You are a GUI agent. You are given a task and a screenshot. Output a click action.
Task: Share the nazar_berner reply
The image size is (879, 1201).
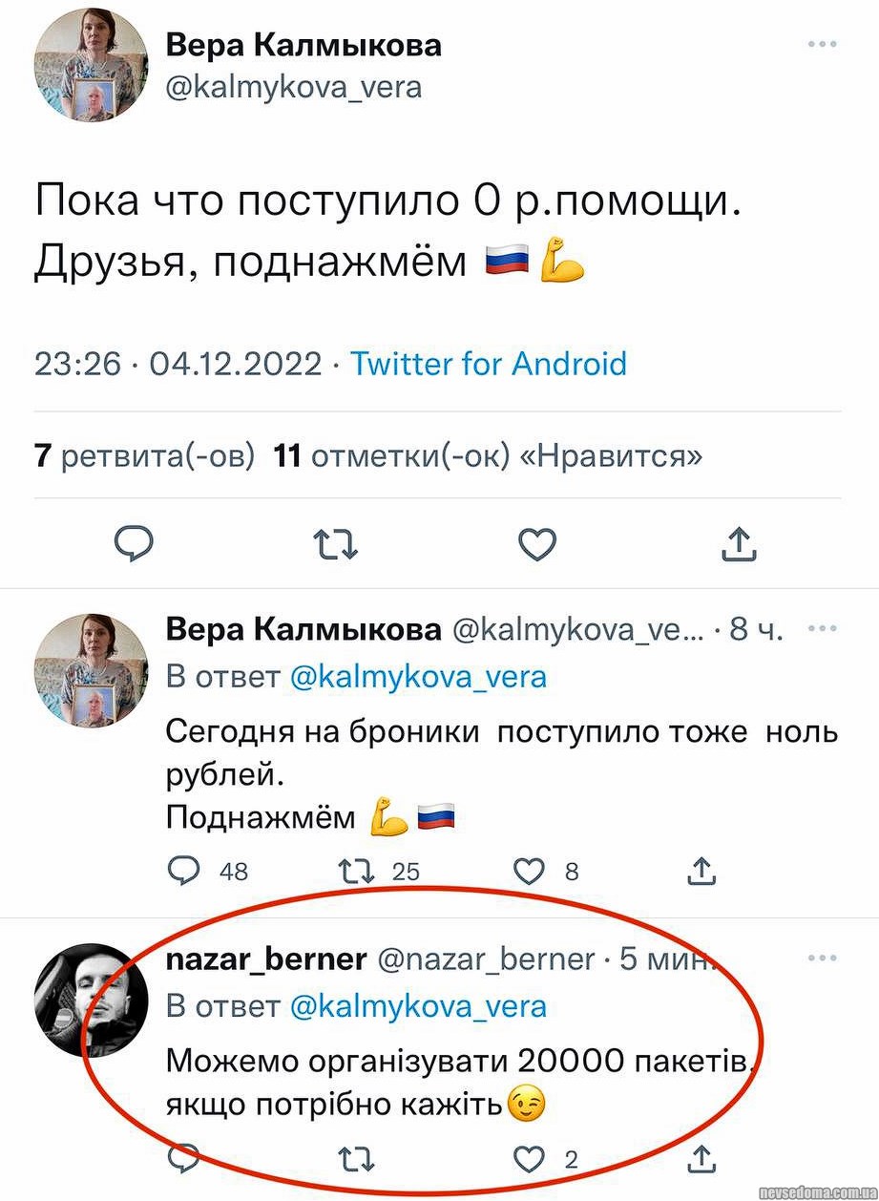click(x=701, y=1159)
